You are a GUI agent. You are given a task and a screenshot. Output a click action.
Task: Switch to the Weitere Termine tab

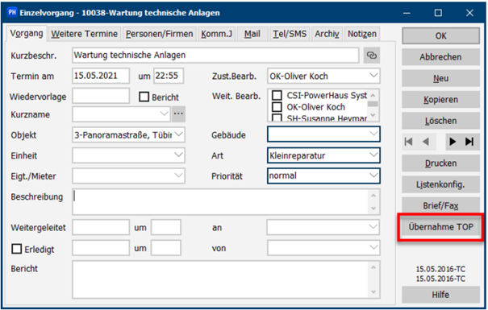tap(85, 34)
